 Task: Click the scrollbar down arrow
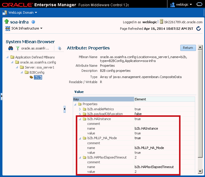200,171
